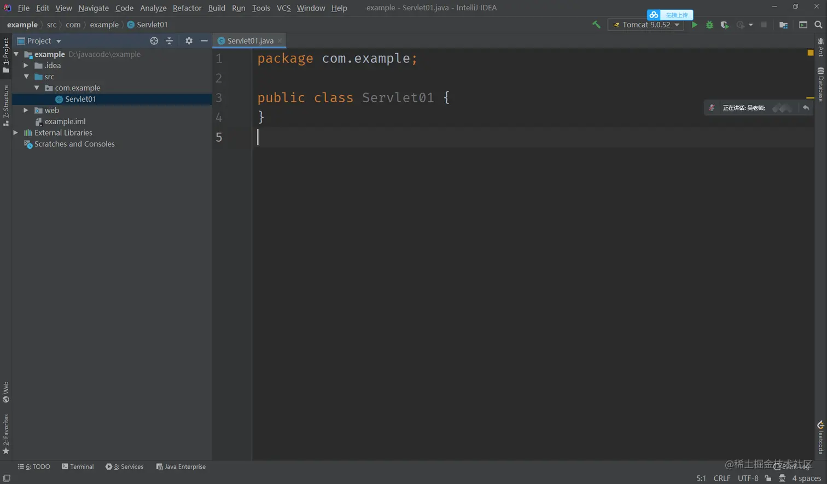Open the File menu

coord(24,8)
